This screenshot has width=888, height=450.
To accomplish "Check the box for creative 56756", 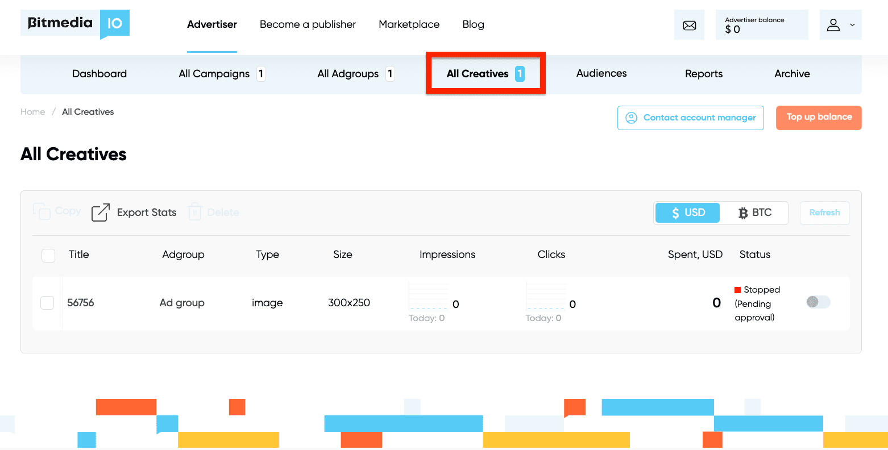I will click(x=47, y=303).
